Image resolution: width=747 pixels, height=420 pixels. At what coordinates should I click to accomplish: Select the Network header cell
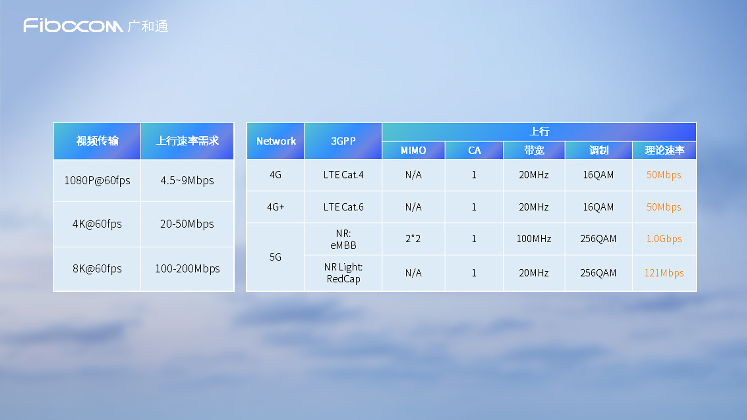[x=276, y=141]
